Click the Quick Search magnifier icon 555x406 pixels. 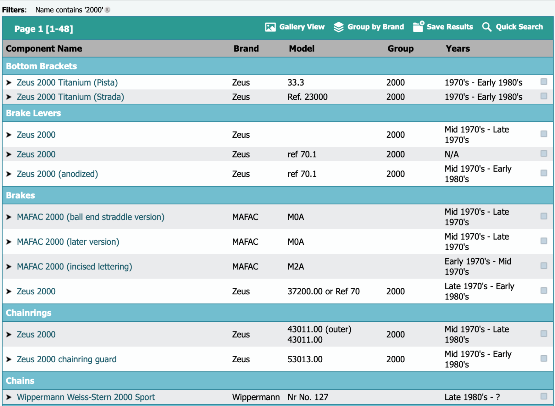[487, 27]
